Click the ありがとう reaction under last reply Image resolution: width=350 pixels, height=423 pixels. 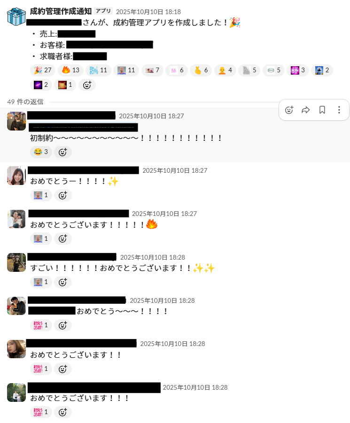click(x=41, y=412)
